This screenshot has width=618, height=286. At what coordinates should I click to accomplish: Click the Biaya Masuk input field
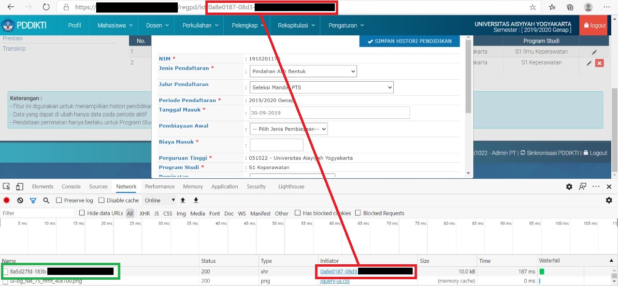coord(276,145)
